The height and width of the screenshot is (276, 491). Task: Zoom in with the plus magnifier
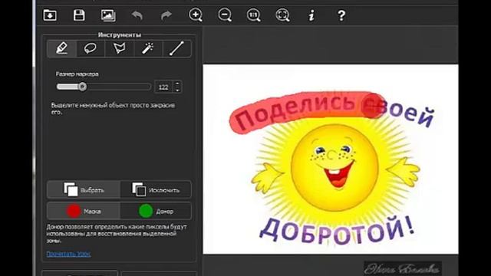tap(196, 15)
